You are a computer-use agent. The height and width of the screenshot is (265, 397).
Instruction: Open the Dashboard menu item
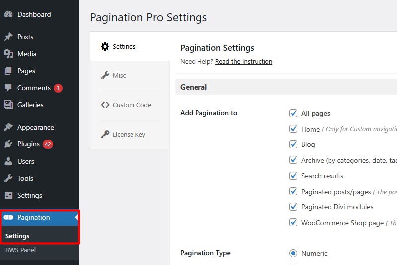tap(39, 14)
